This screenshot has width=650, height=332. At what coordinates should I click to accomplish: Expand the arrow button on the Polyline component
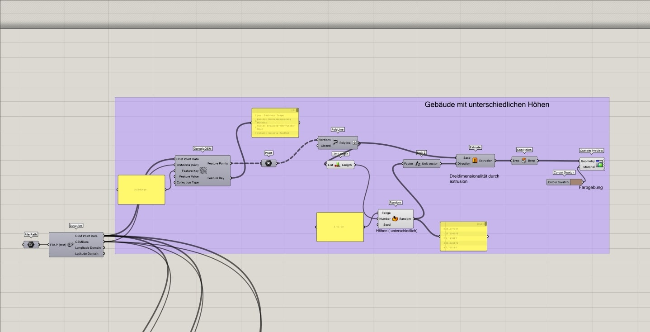355,142
